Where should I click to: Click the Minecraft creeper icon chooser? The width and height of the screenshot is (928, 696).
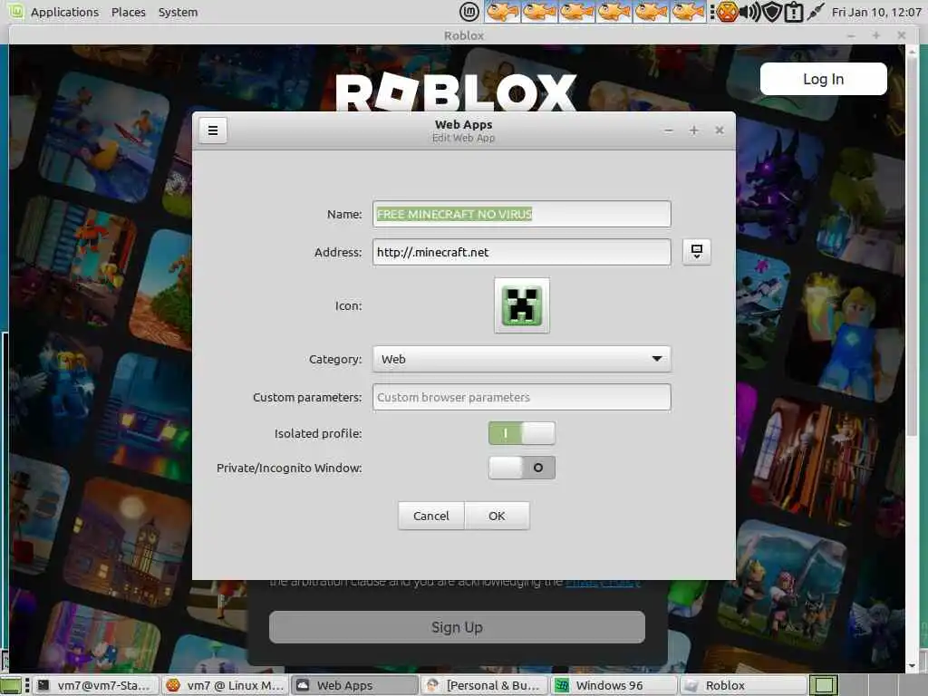click(x=521, y=305)
